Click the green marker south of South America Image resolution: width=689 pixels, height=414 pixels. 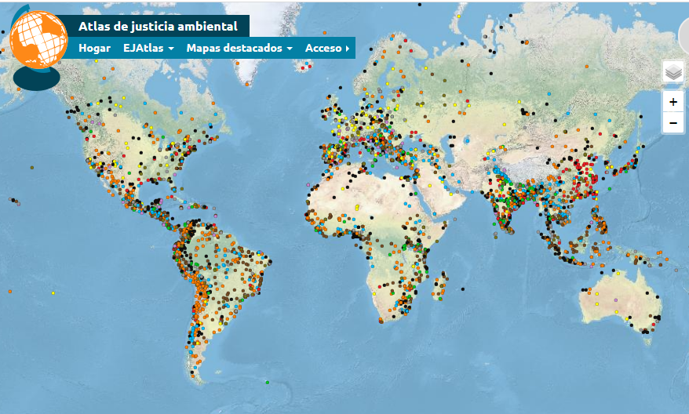(267, 383)
